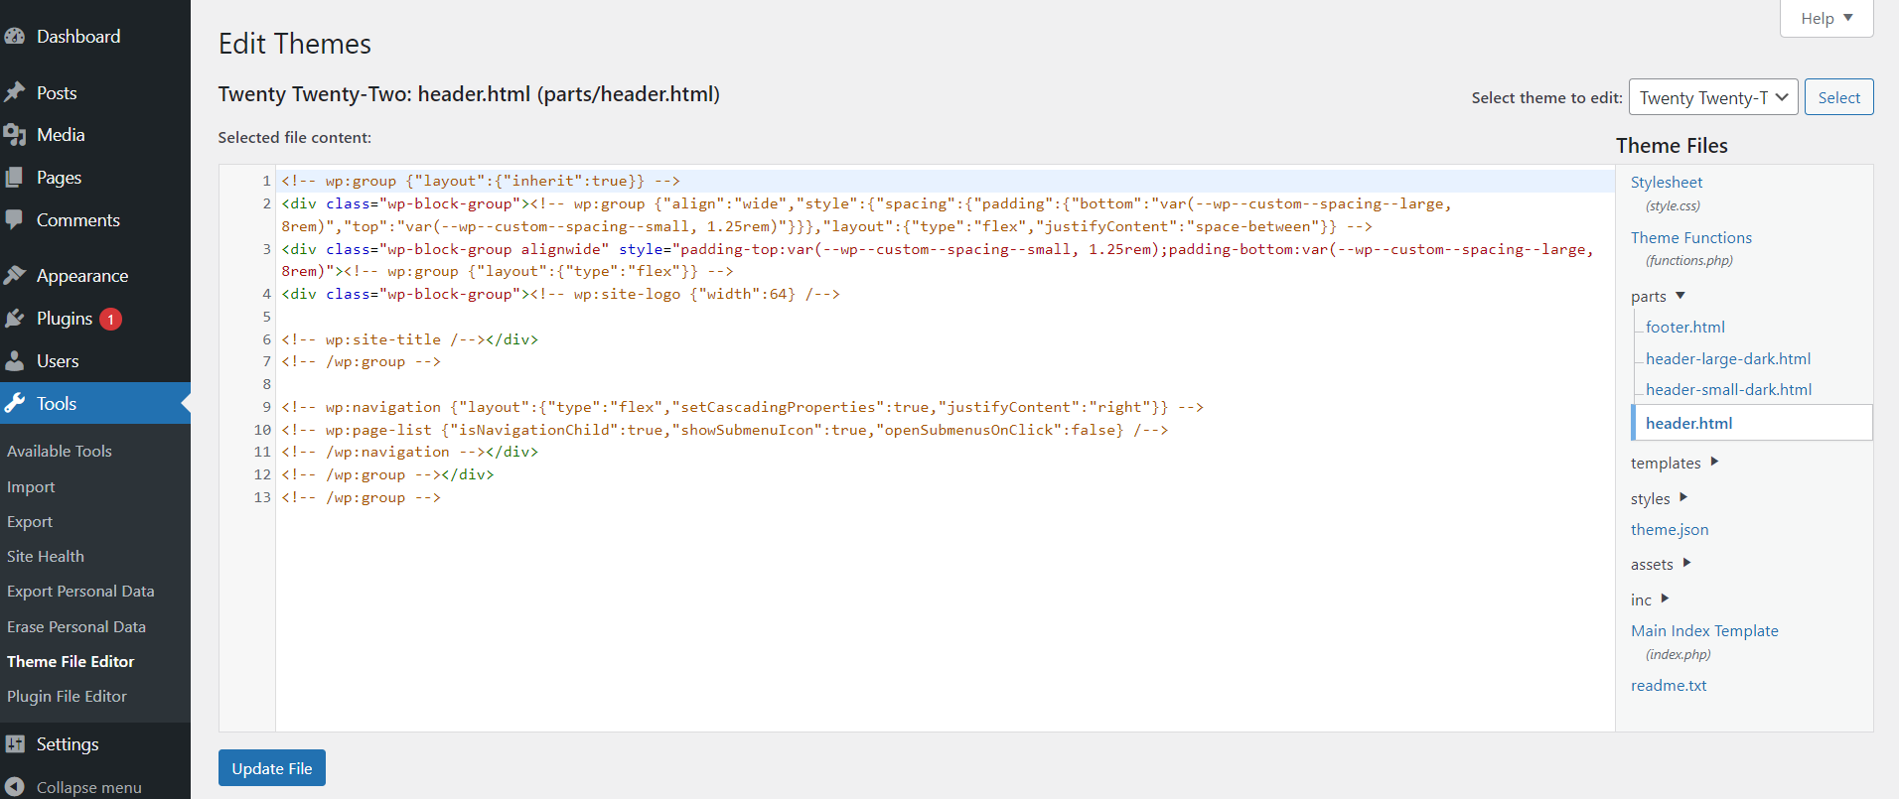Open the Settings menu label
The image size is (1899, 799).
point(68,744)
